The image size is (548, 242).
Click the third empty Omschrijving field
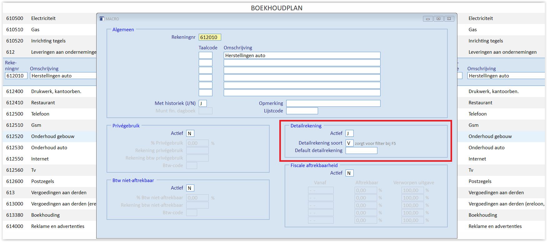tap(302, 78)
